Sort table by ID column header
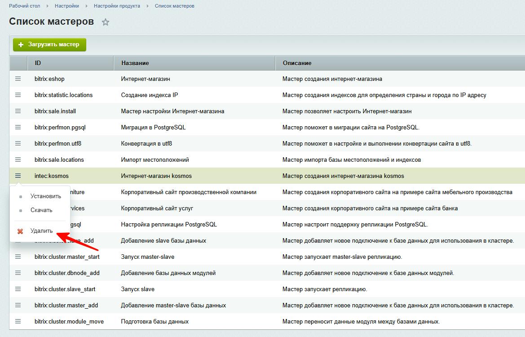 point(38,63)
